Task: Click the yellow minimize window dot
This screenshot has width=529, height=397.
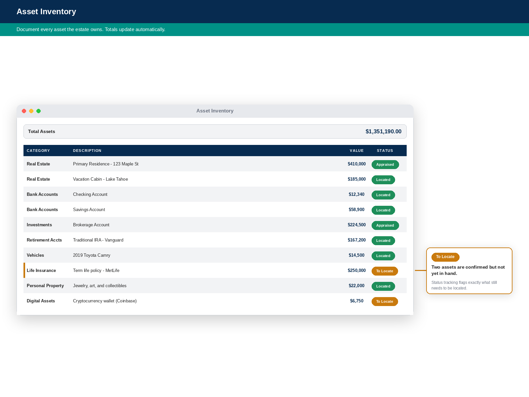Action: 31,111
